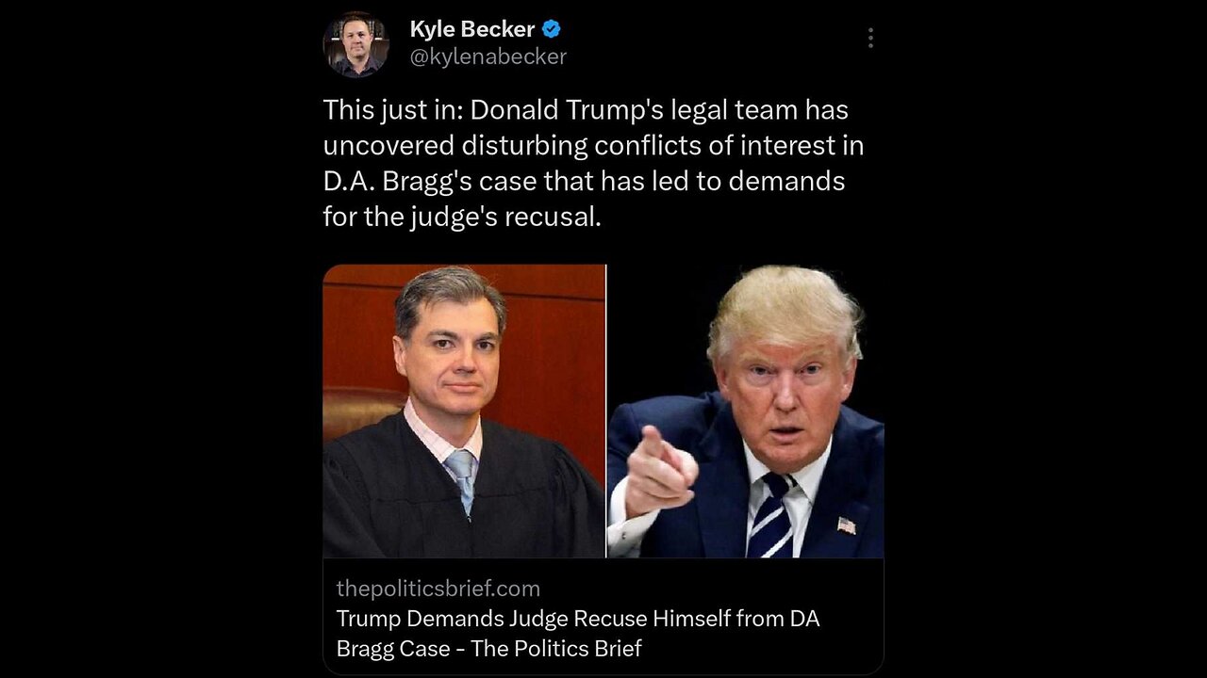Viewport: 1207px width, 678px height.
Task: Open the @kylenabecker handle link
Action: tap(488, 56)
